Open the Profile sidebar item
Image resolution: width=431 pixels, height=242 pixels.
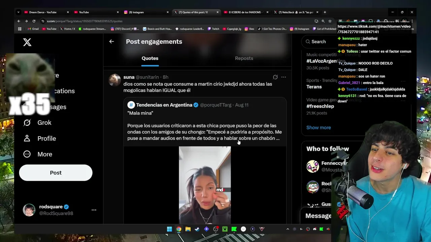click(40, 138)
